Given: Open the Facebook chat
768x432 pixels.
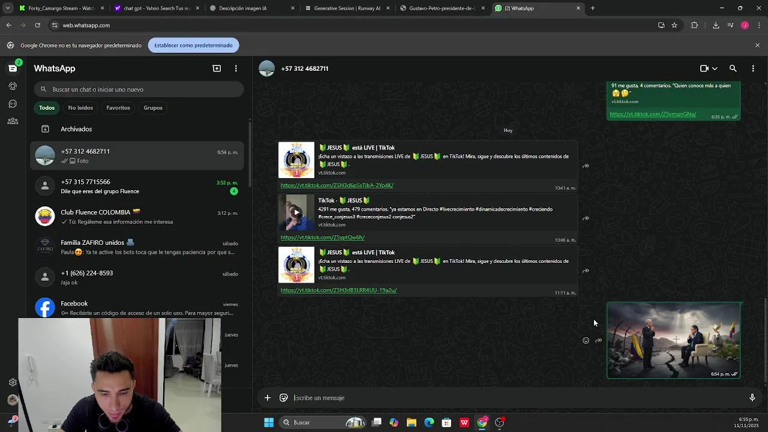Looking at the screenshot, I should (x=138, y=308).
